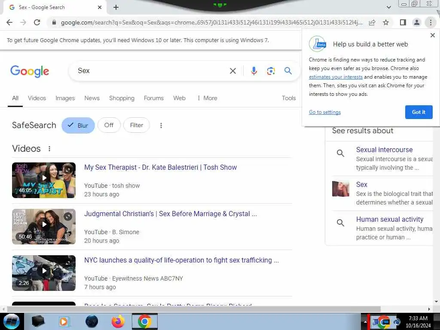Show hidden system tray icons
440x330 pixels.
[365, 322]
